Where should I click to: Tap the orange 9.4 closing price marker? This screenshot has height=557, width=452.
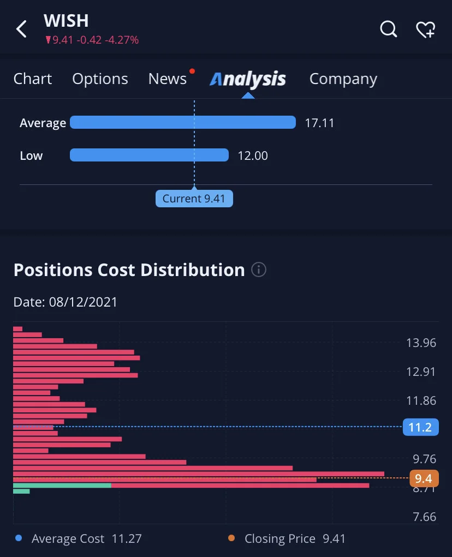(x=424, y=478)
